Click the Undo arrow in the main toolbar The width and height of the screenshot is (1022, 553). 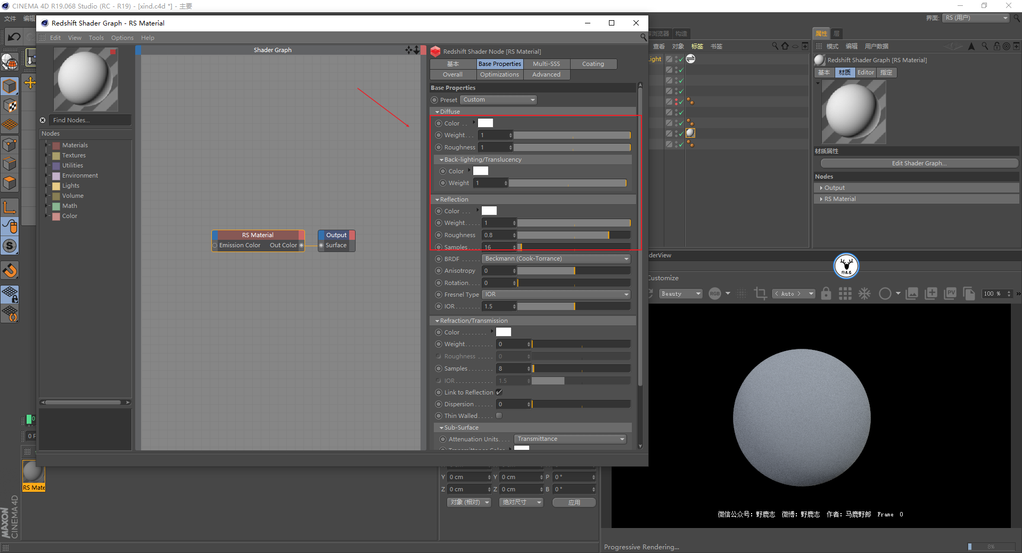pyautogui.click(x=14, y=37)
